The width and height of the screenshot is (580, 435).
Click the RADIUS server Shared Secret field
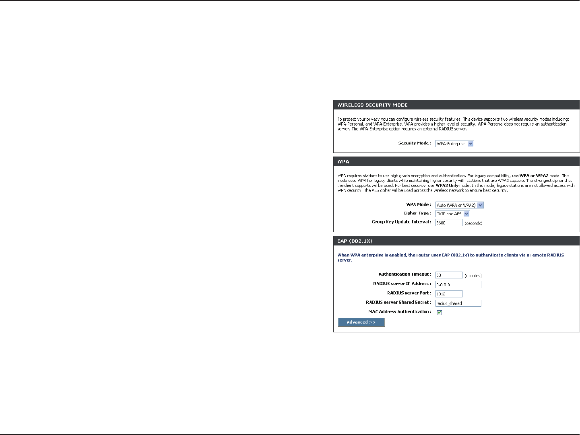pos(458,303)
